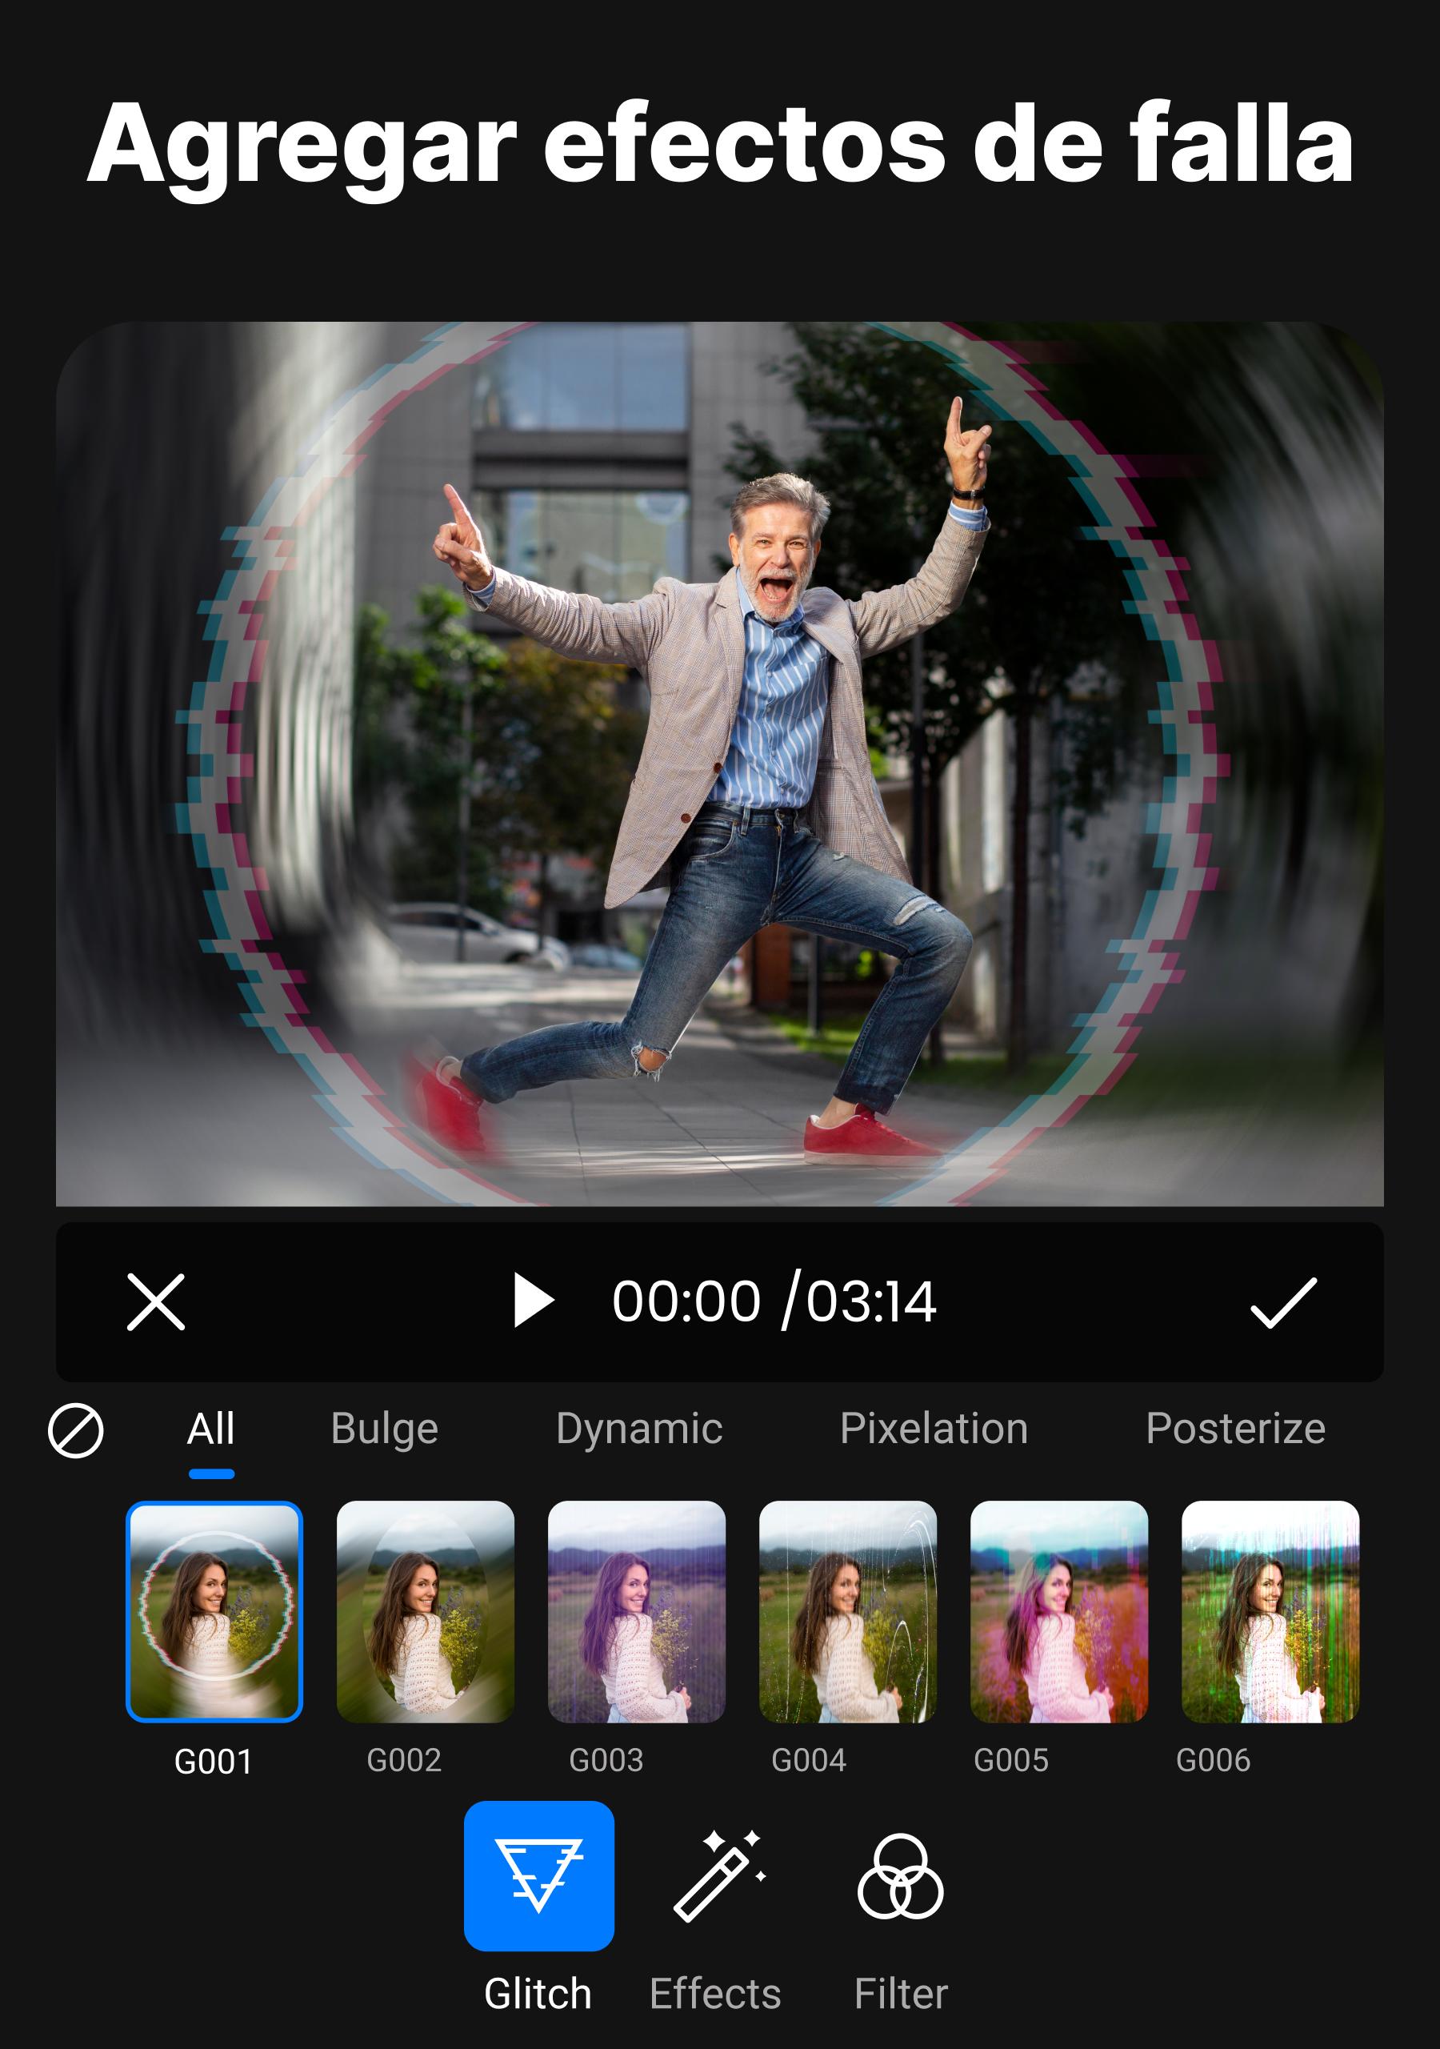The image size is (1440, 2049).
Task: Click the G003 label text
Action: point(606,1762)
